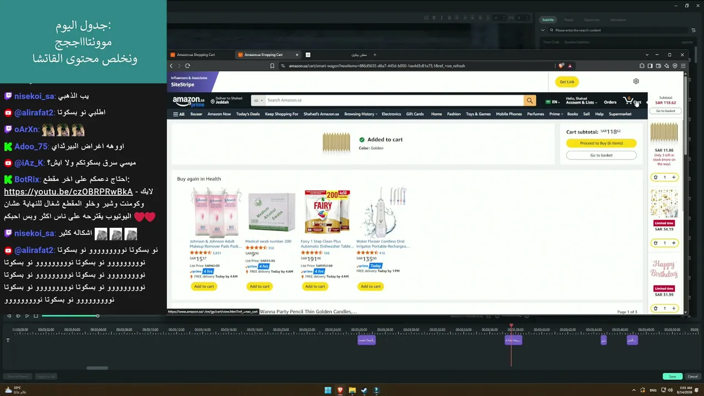Cancel the subtitle editor
Screen dimensions: 704x396
(x=692, y=376)
